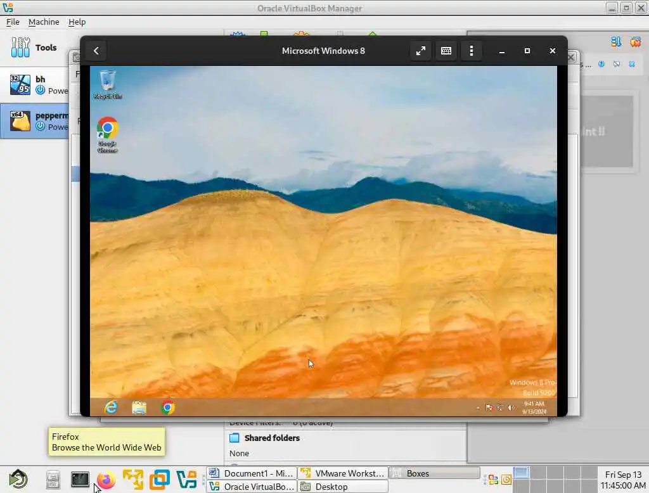The height and width of the screenshot is (493, 649).
Task: Open Action Center flag in guest tray
Action: click(489, 407)
